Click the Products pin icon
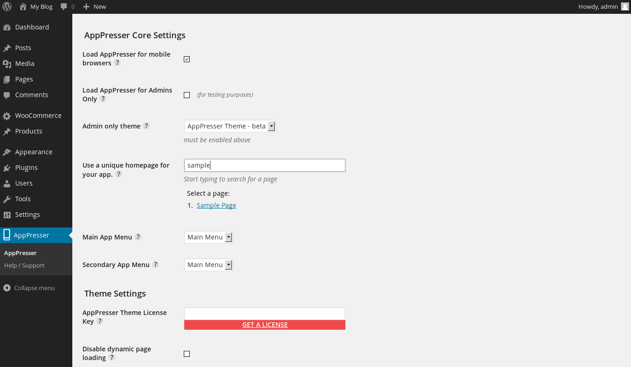Screen dimensions: 631x367 (x=6, y=131)
